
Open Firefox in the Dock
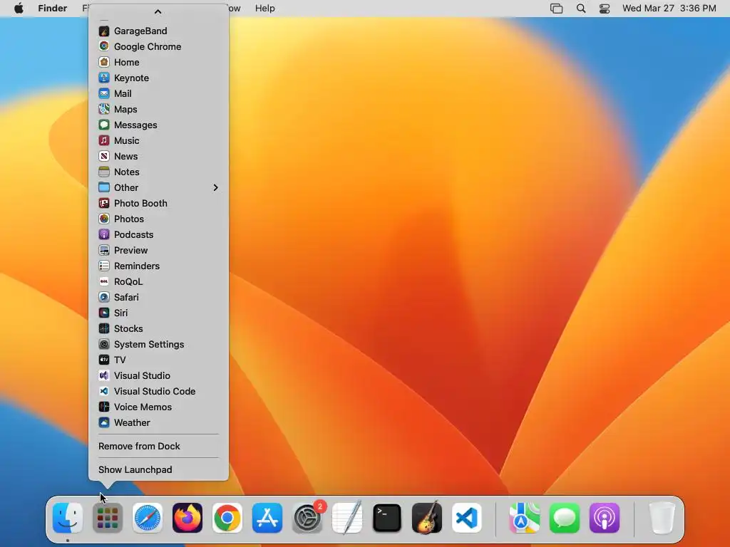point(187,518)
